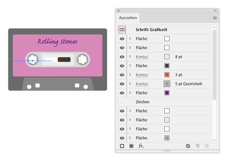The width and height of the screenshot is (230, 161).
Task: Add a new fill with the filled square icon
Action: pyautogui.click(x=131, y=146)
